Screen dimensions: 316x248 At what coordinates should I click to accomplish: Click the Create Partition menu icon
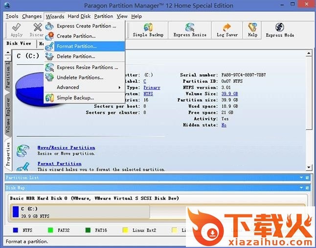coord(49,36)
